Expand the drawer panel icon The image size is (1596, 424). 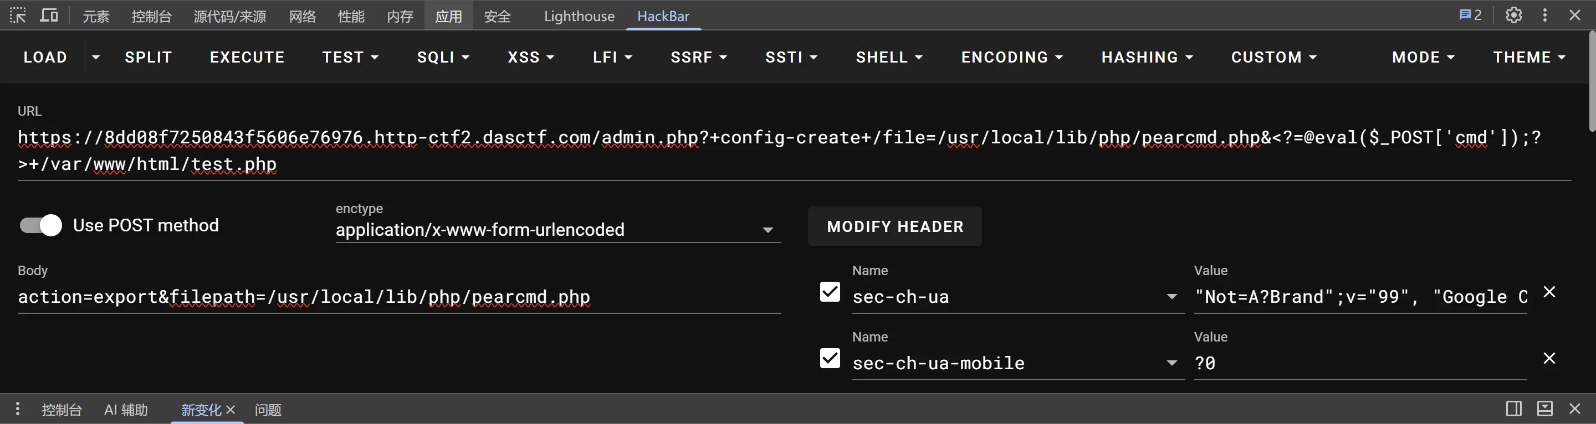tap(1544, 409)
